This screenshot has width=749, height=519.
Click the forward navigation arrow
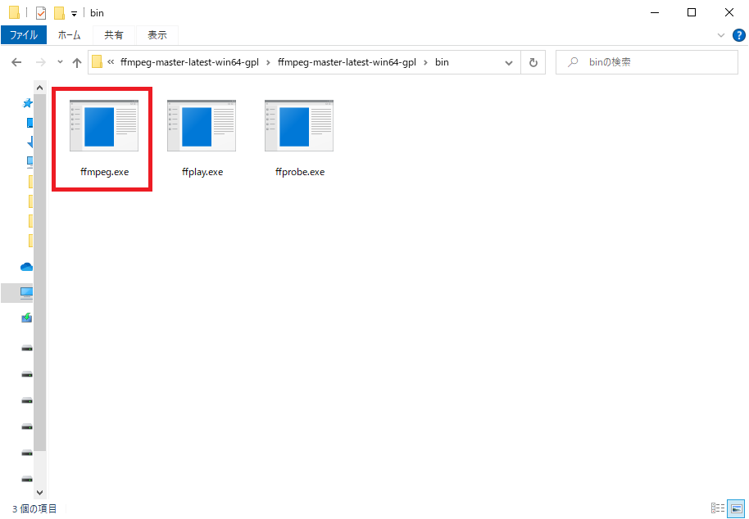[41, 62]
